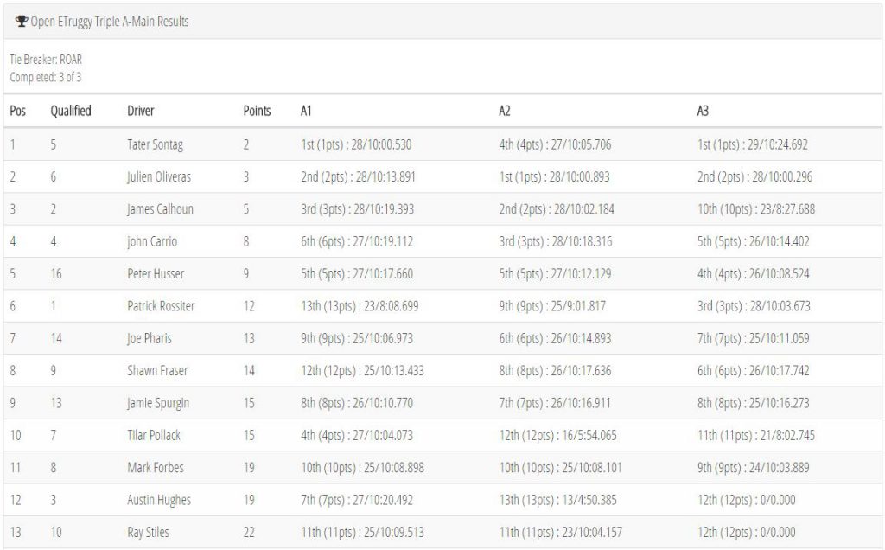Select driver name Tater Sontag

[x=156, y=144]
